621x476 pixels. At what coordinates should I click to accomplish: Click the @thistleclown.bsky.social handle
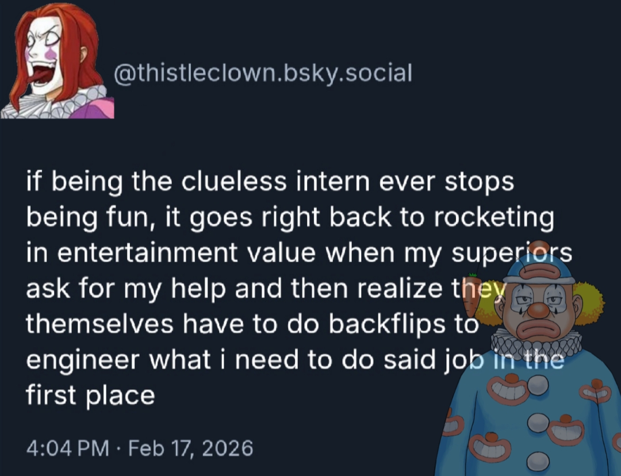263,73
